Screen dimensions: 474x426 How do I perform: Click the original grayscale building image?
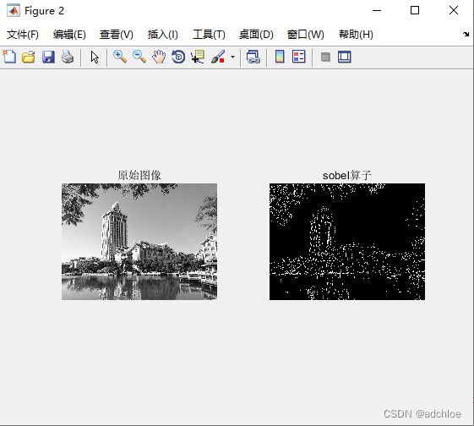pos(139,242)
